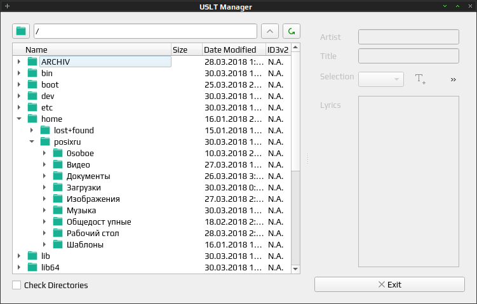477x304 pixels.
Task: Select the Загрузки folder icon
Action: [58, 187]
